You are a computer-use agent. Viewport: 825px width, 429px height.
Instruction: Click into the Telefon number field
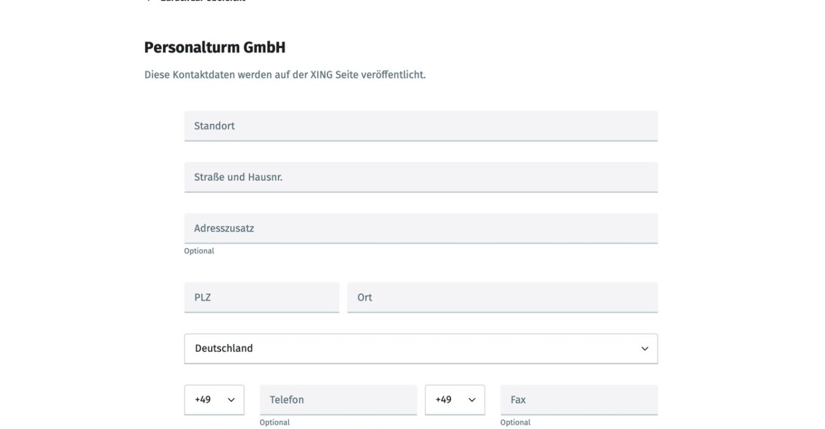(338, 400)
